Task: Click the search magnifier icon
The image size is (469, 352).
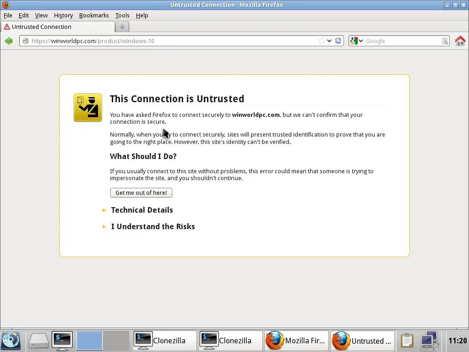Action: [445, 41]
